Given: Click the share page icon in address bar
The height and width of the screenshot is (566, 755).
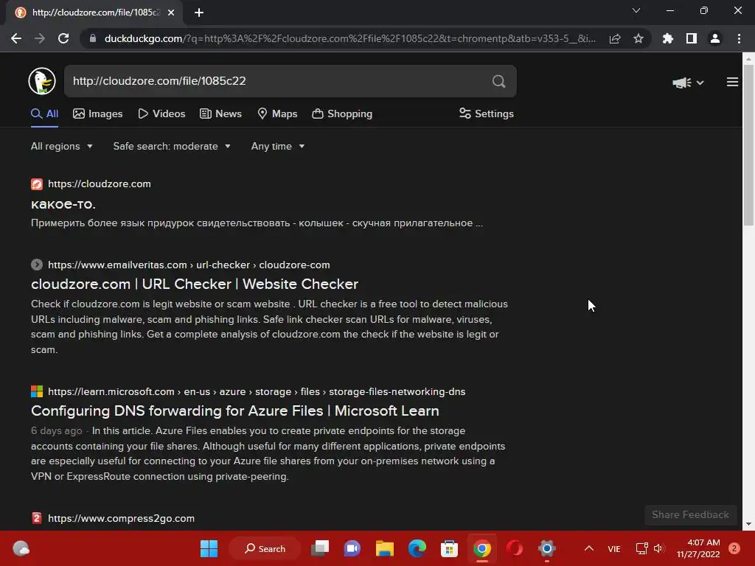Looking at the screenshot, I should 615,38.
